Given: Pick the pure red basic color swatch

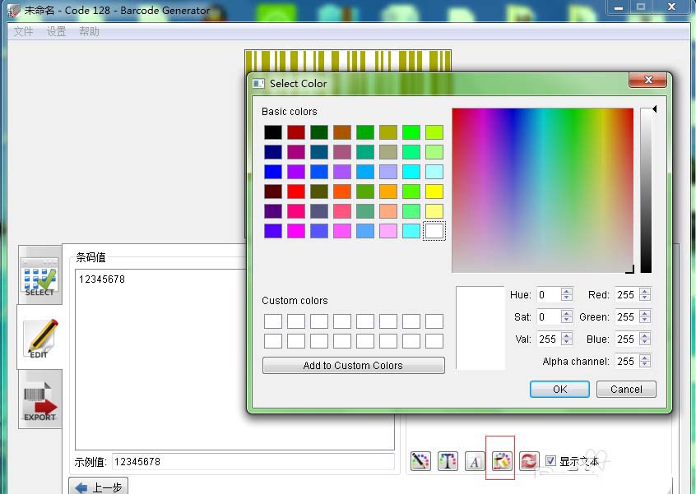Looking at the screenshot, I should (296, 192).
